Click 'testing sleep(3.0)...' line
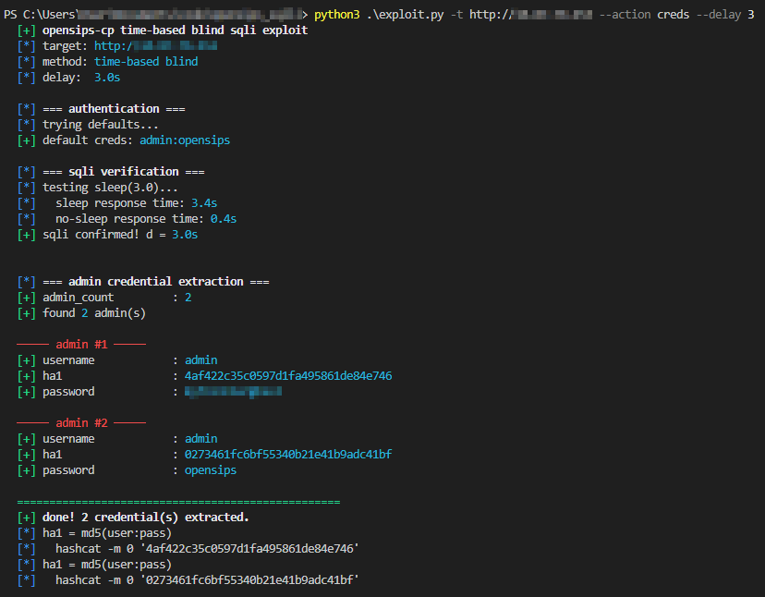765x597 pixels. pyautogui.click(x=110, y=188)
